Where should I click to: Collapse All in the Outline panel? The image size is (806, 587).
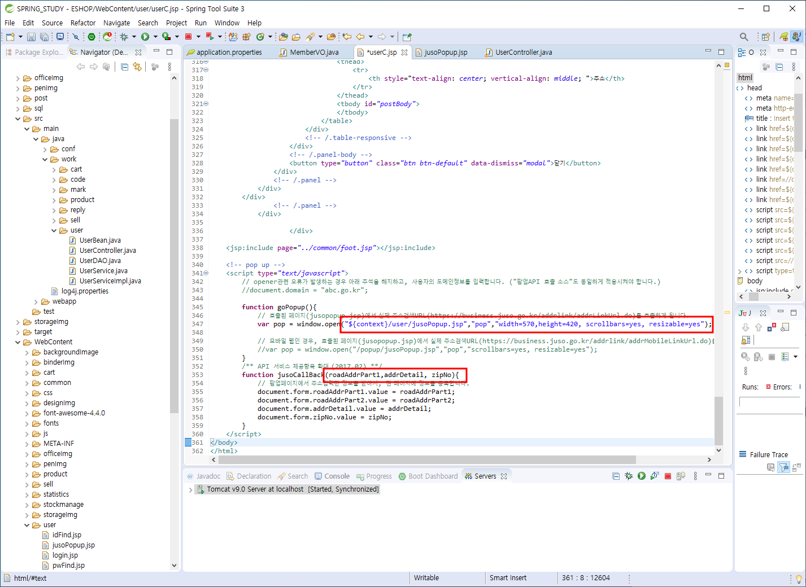[779, 67]
